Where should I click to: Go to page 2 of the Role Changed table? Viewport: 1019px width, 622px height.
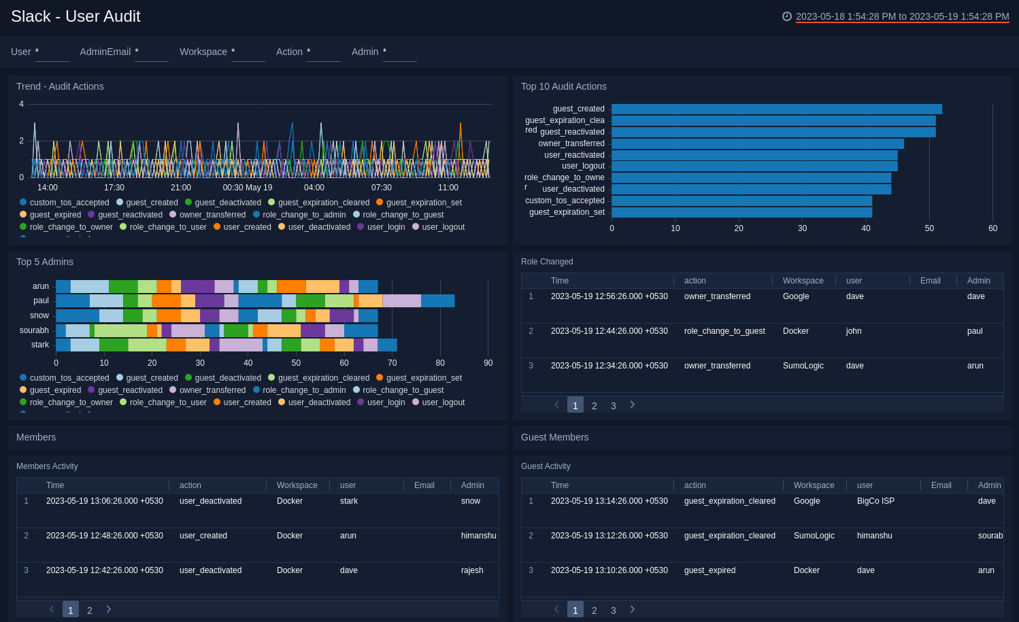tap(594, 404)
